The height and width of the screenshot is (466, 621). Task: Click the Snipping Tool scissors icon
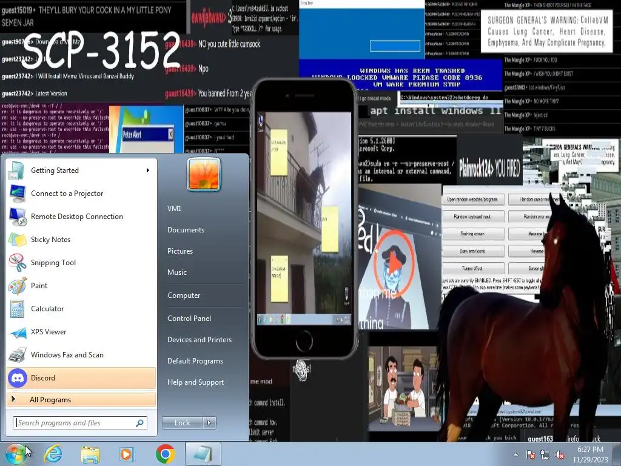(17, 262)
